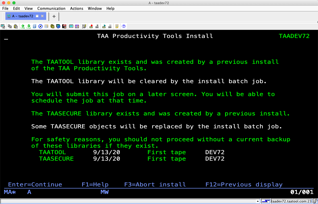Click DEV72 in the TAATOOL row
The image size is (318, 204).
[215, 152]
